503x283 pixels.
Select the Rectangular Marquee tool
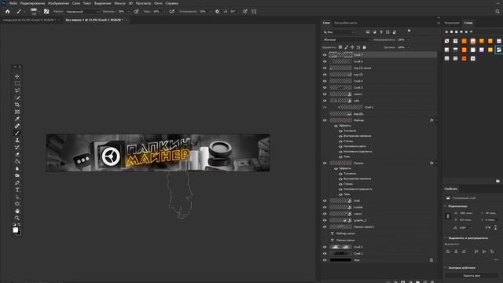(x=17, y=83)
